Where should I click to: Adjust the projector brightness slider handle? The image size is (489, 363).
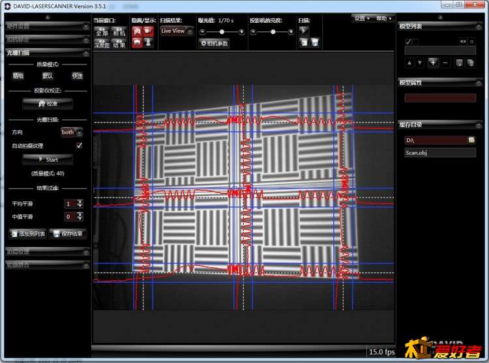pos(273,32)
